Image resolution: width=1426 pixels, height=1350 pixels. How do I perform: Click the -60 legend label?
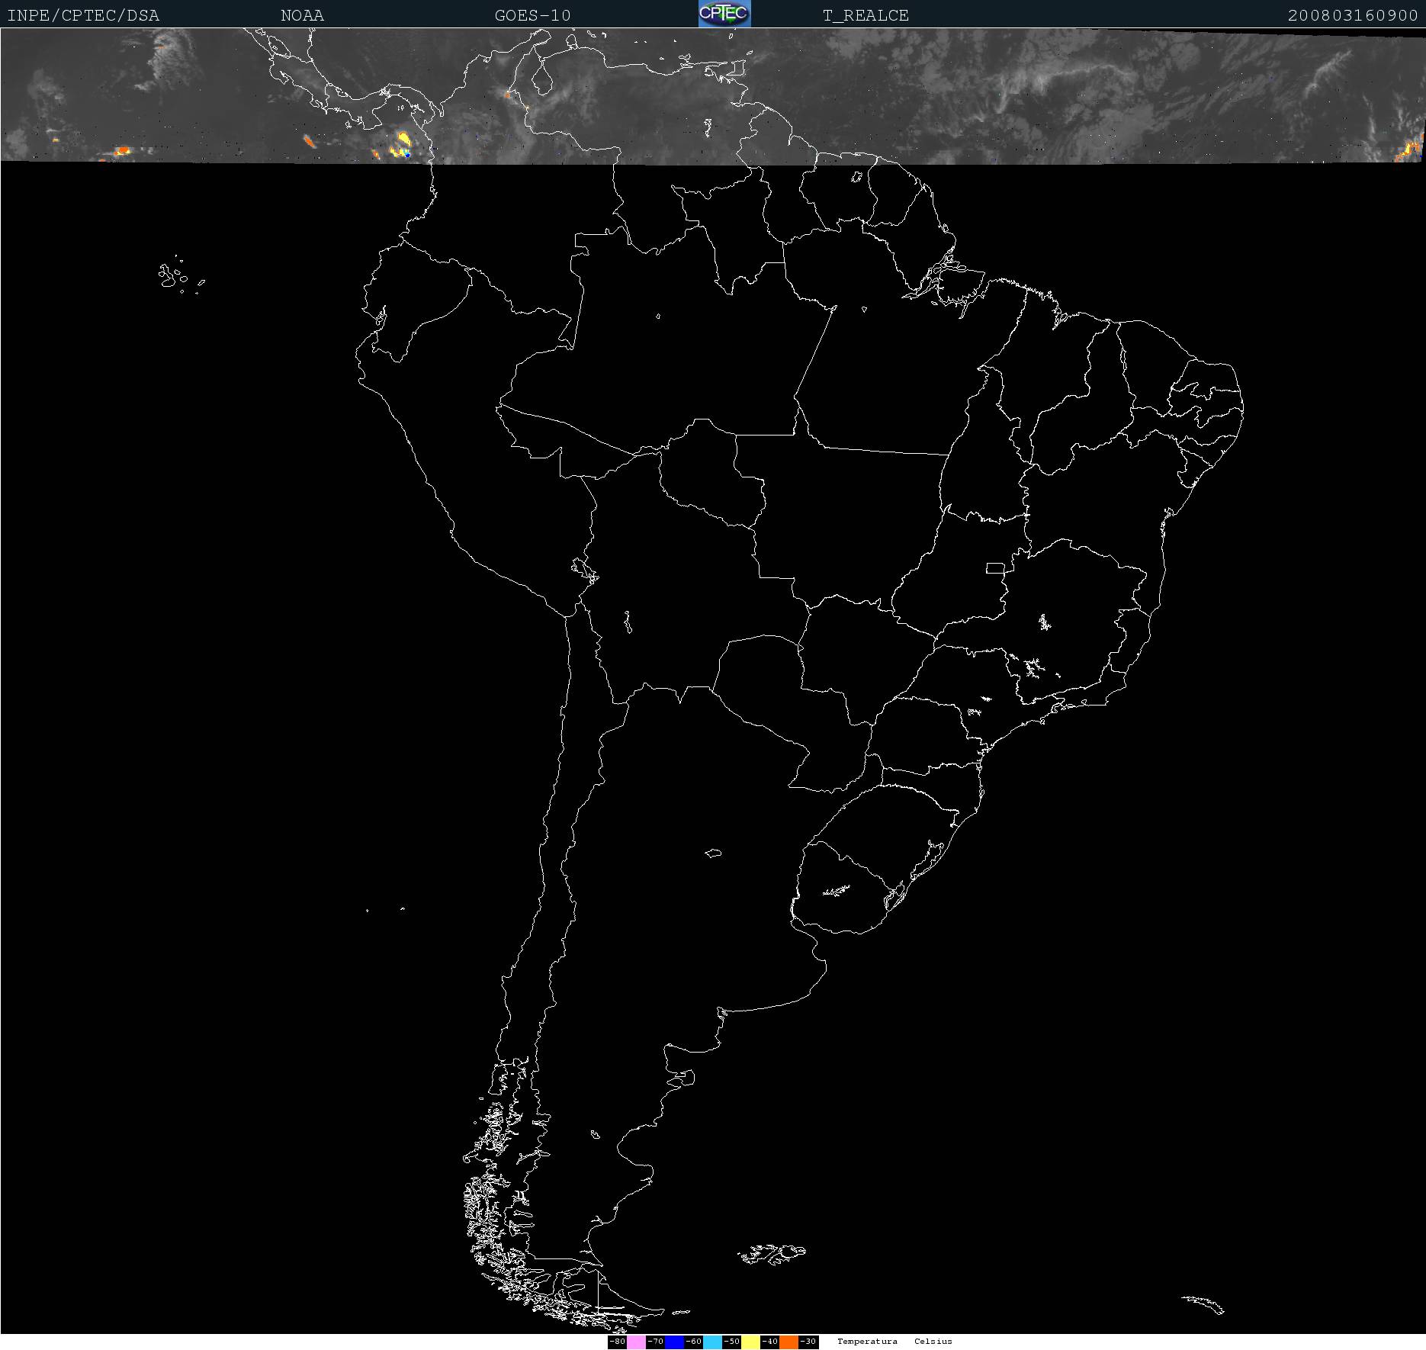pyautogui.click(x=693, y=1342)
